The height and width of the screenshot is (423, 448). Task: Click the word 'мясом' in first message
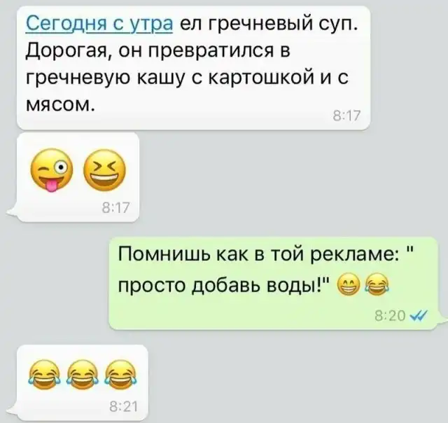pos(59,106)
